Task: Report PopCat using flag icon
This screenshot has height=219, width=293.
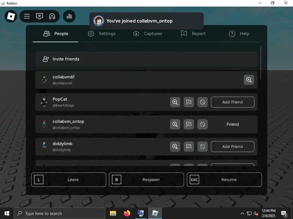Action: point(189,102)
